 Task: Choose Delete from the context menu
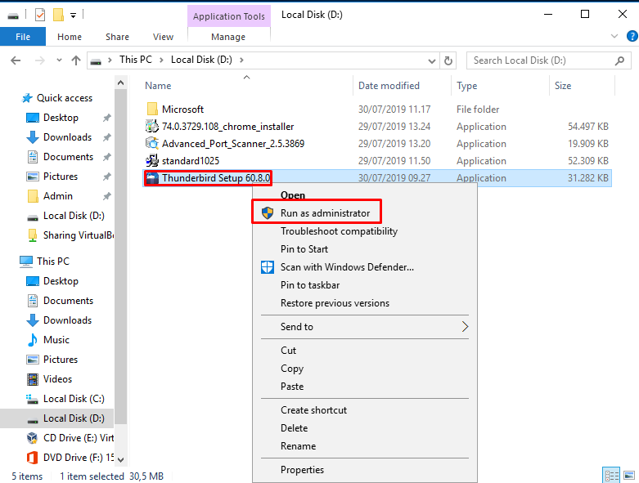365,427
